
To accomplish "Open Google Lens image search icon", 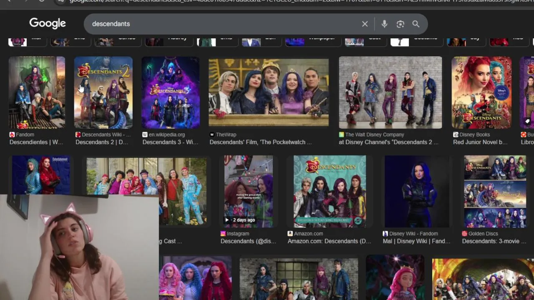I will click(x=400, y=24).
